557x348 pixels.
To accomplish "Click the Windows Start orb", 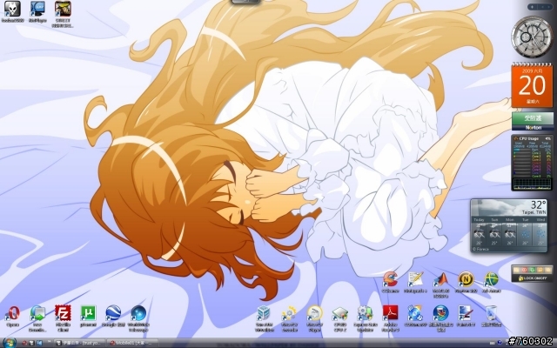I will click(10, 343).
